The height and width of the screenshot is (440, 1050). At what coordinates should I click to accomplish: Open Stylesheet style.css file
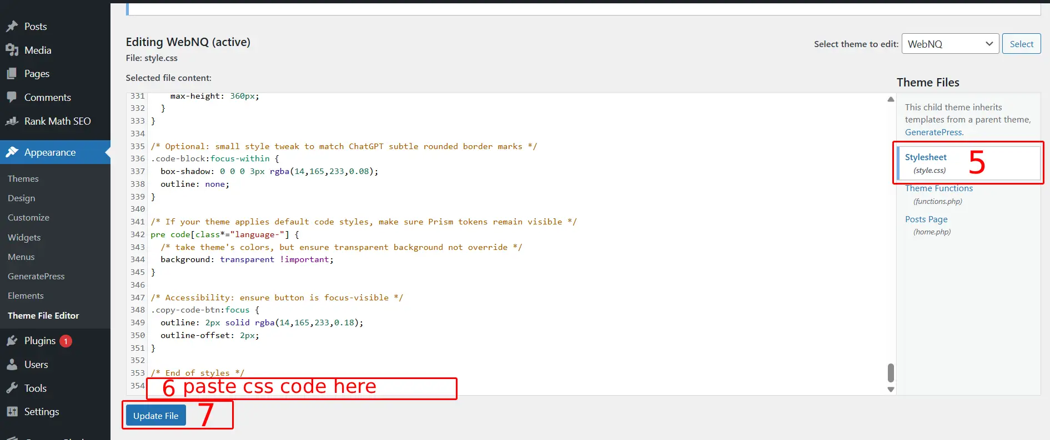926,163
